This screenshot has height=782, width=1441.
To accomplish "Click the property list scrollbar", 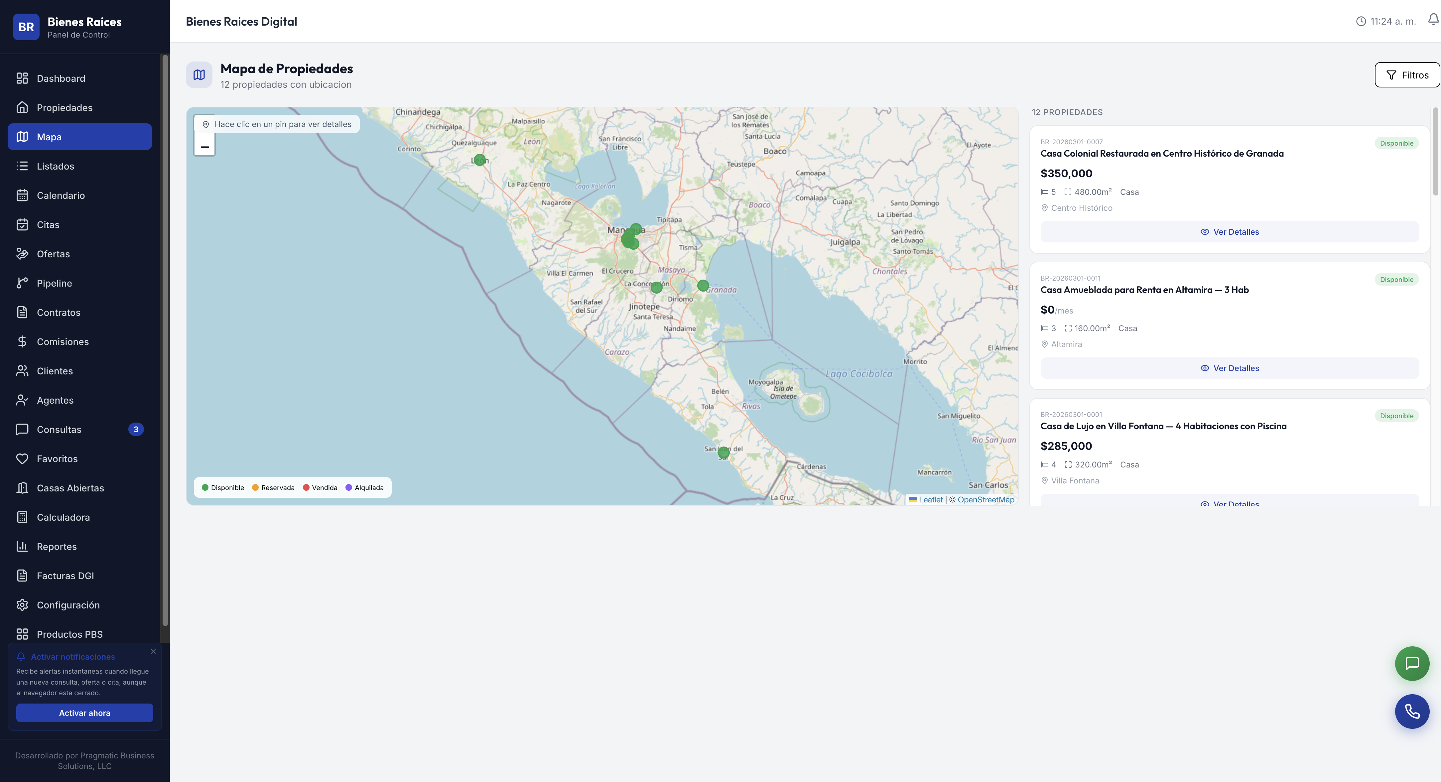I will [x=1435, y=152].
